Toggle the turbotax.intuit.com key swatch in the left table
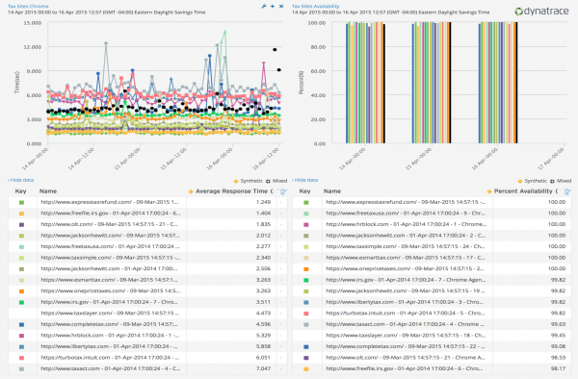This screenshot has height=379, width=578. tap(21, 358)
